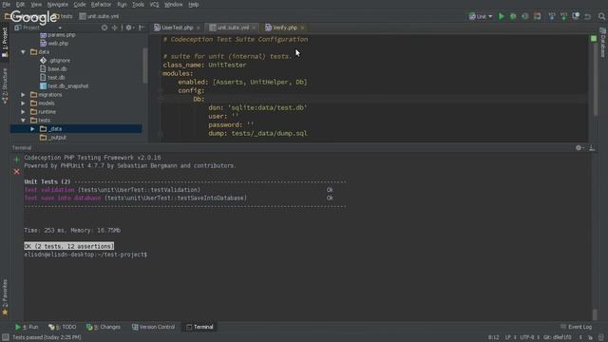Click the revert/undo arrow icon in toolbar
608x342 pixels.
click(587, 16)
